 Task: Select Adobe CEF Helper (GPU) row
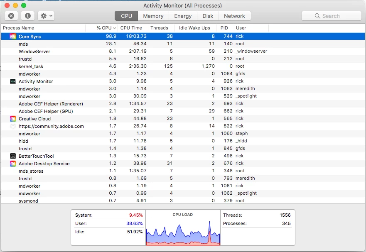tap(183, 111)
